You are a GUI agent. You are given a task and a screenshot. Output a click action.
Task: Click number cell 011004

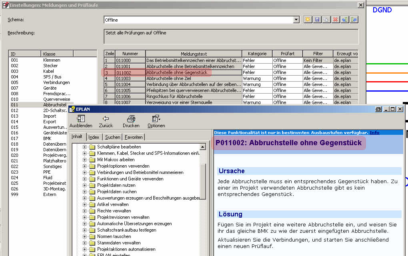coord(130,84)
